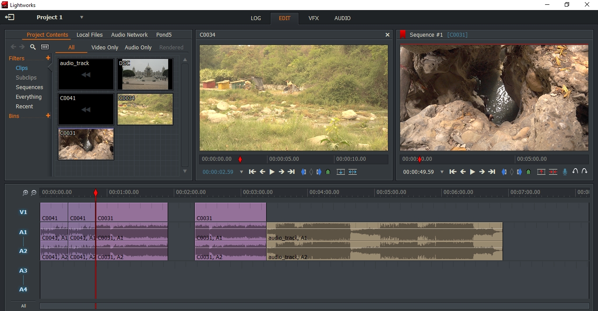The width and height of the screenshot is (598, 311).
Task: Click the Insert into sequence icon
Action: point(341,172)
